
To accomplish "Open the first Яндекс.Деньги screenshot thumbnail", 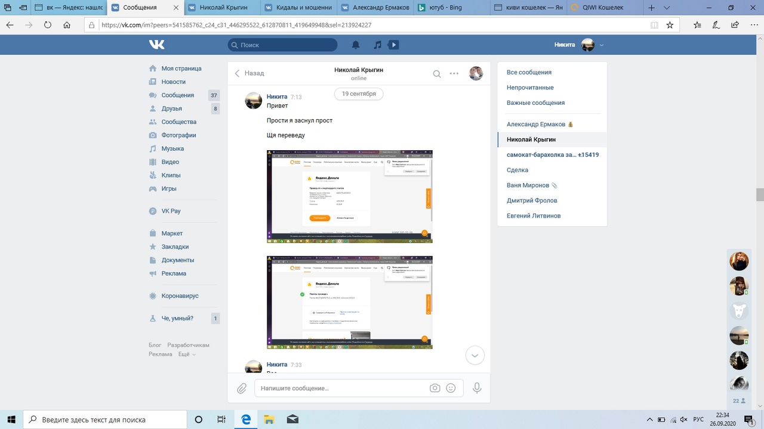I will (x=349, y=197).
